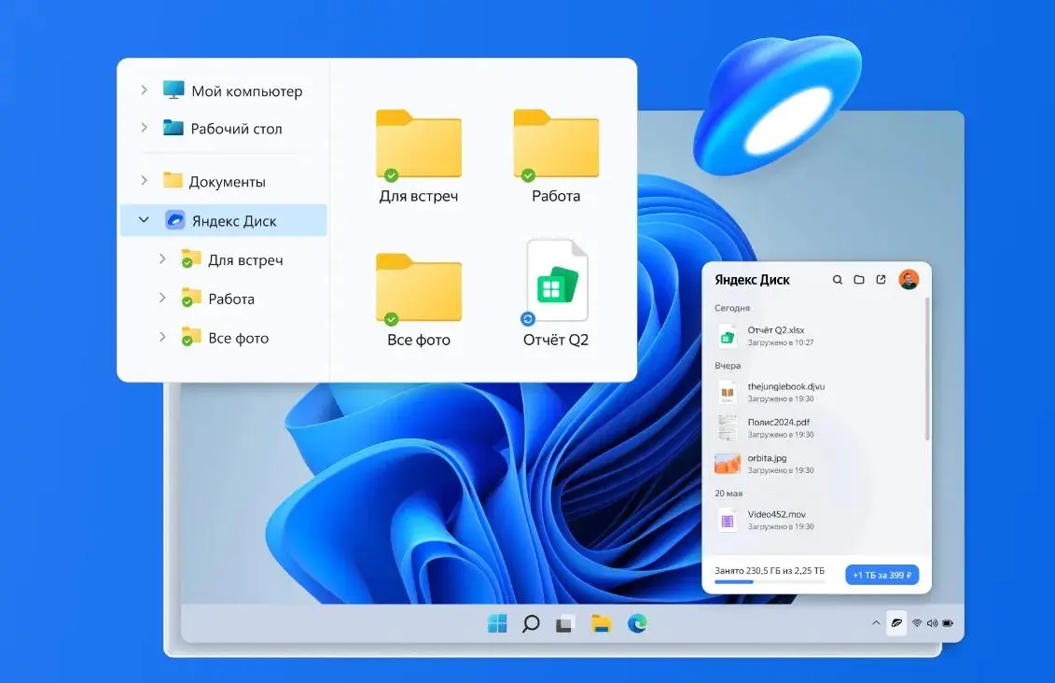
Task: Click the volume speaker tray icon
Action: (933, 623)
